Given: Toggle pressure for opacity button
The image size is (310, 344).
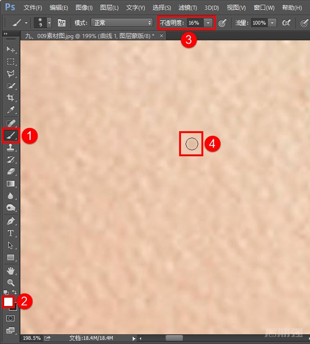Looking at the screenshot, I should (222, 23).
